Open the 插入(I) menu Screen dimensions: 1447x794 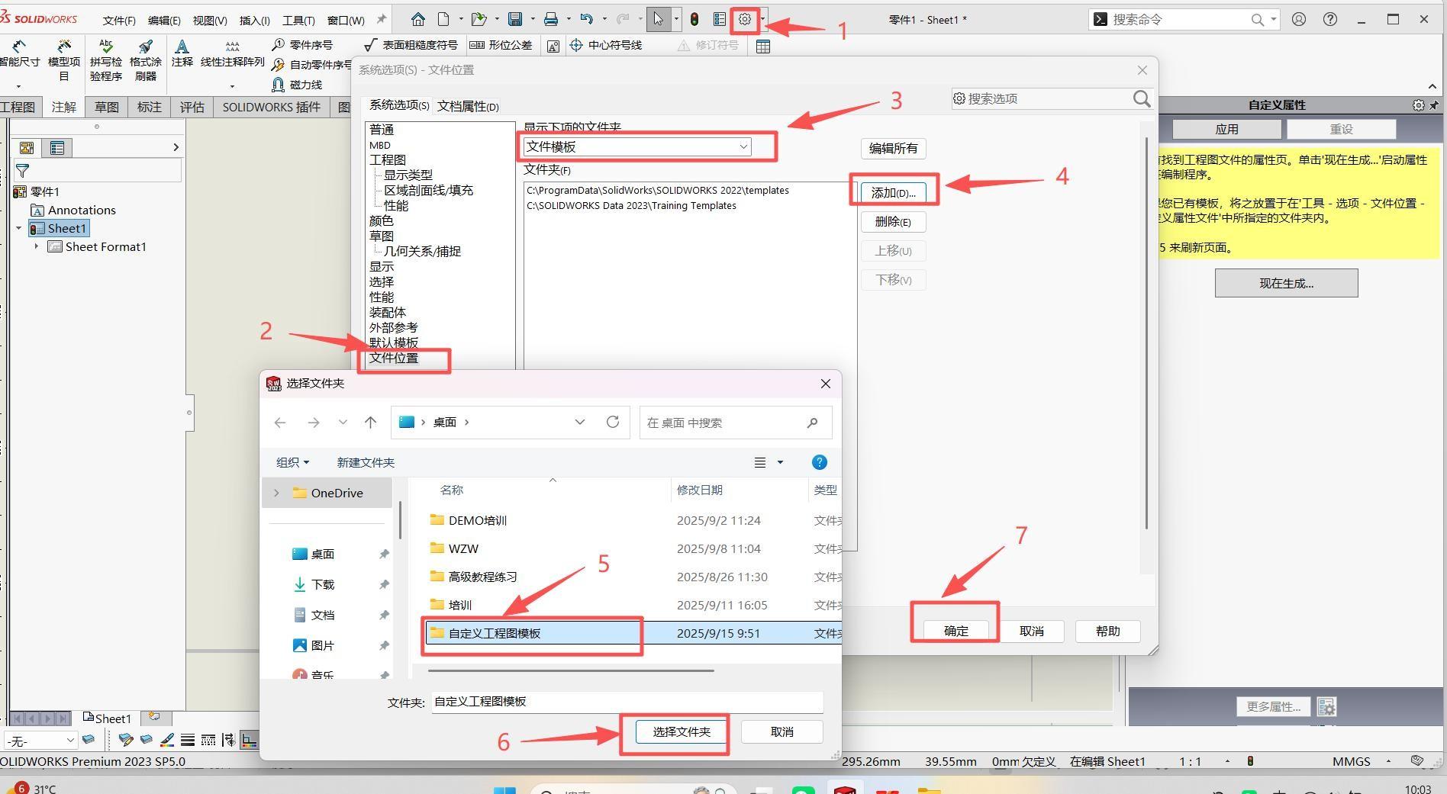(255, 21)
